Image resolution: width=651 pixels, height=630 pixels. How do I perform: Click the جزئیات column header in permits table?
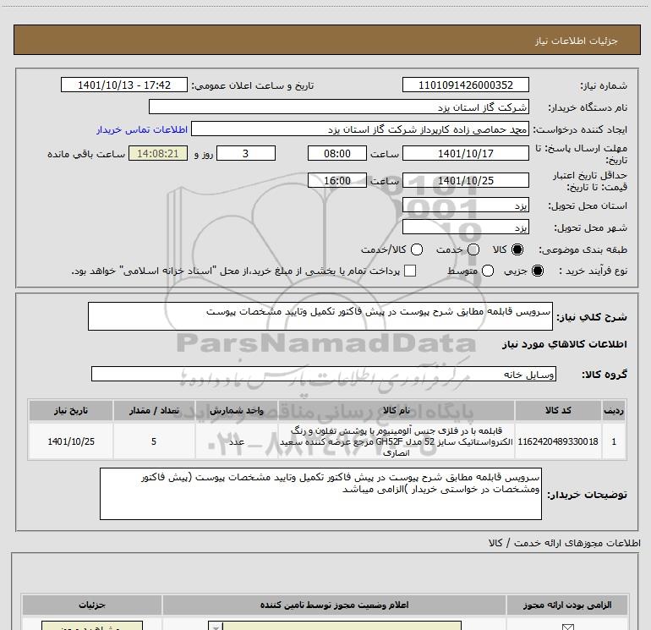click(x=92, y=605)
